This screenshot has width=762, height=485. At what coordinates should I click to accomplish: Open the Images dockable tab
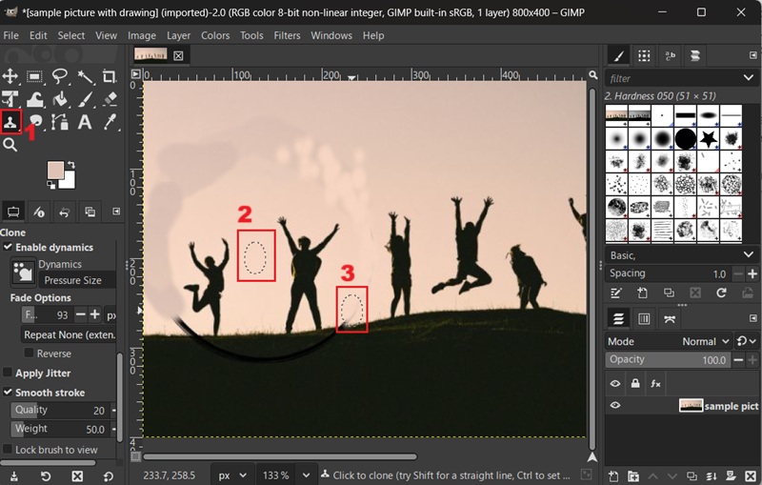click(x=90, y=212)
